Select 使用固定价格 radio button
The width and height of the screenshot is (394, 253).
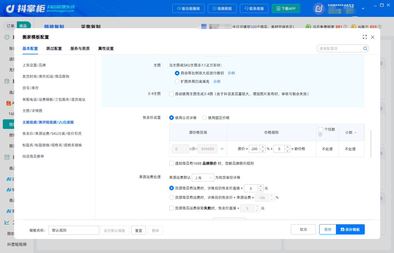click(x=204, y=118)
